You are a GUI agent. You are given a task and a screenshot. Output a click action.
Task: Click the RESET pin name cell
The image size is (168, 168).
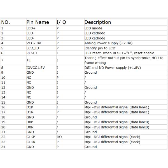pos(32,53)
